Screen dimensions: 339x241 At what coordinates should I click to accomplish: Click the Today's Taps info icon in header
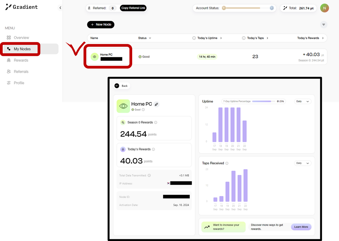(244, 38)
